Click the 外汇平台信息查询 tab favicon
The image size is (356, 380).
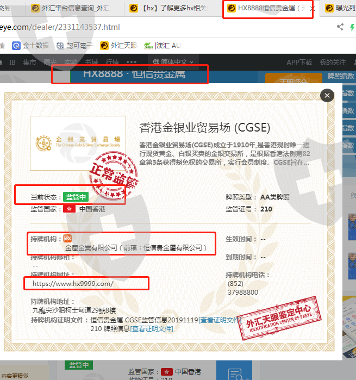(x=35, y=8)
